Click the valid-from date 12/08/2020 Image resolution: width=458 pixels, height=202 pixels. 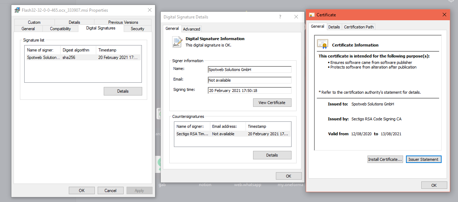click(x=361, y=134)
